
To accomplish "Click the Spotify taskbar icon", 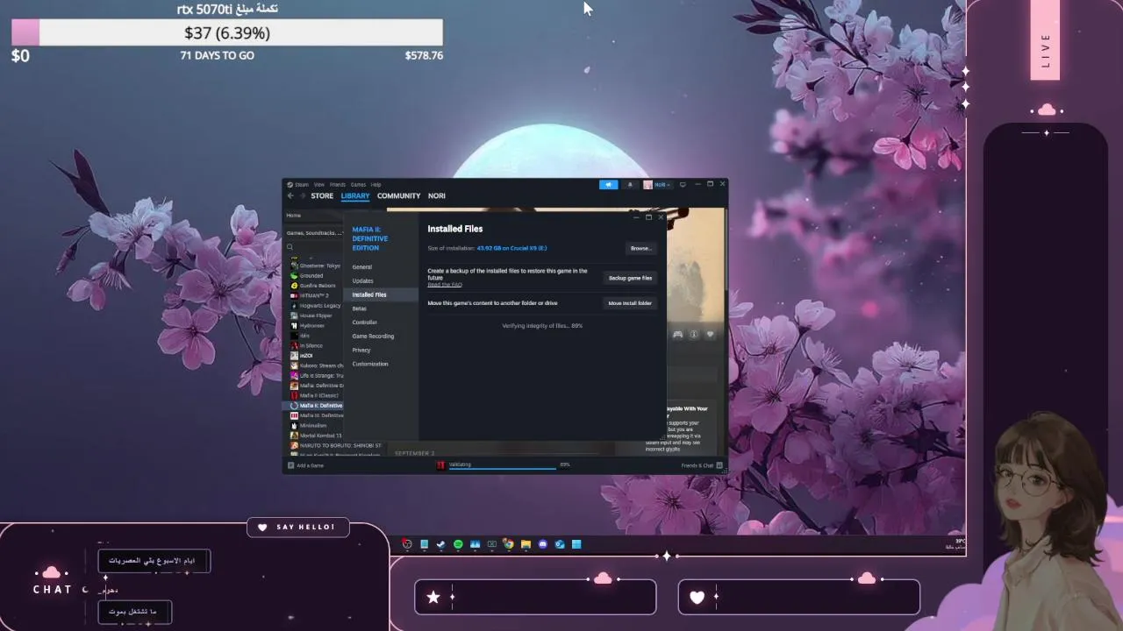I will tap(458, 544).
